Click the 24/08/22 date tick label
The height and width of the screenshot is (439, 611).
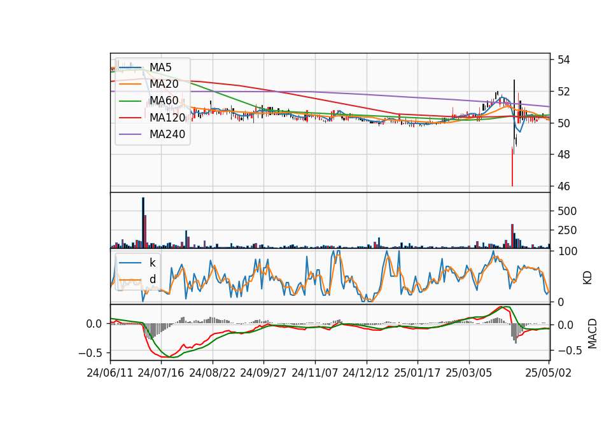(x=213, y=373)
